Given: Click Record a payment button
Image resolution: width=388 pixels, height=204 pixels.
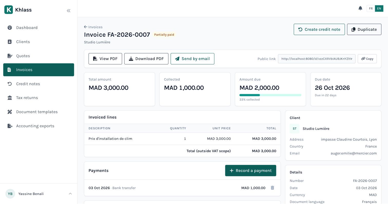Looking at the screenshot, I should (x=251, y=171).
